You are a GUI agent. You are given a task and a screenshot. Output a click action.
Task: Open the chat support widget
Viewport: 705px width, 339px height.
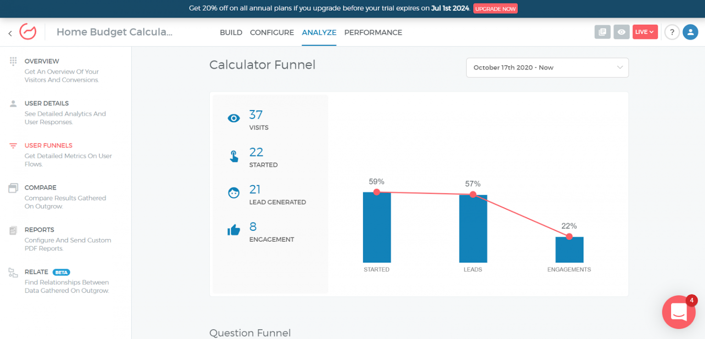(678, 312)
